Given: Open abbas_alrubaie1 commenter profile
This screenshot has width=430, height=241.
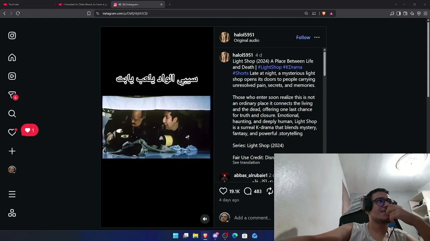Looking at the screenshot, I should (x=251, y=175).
